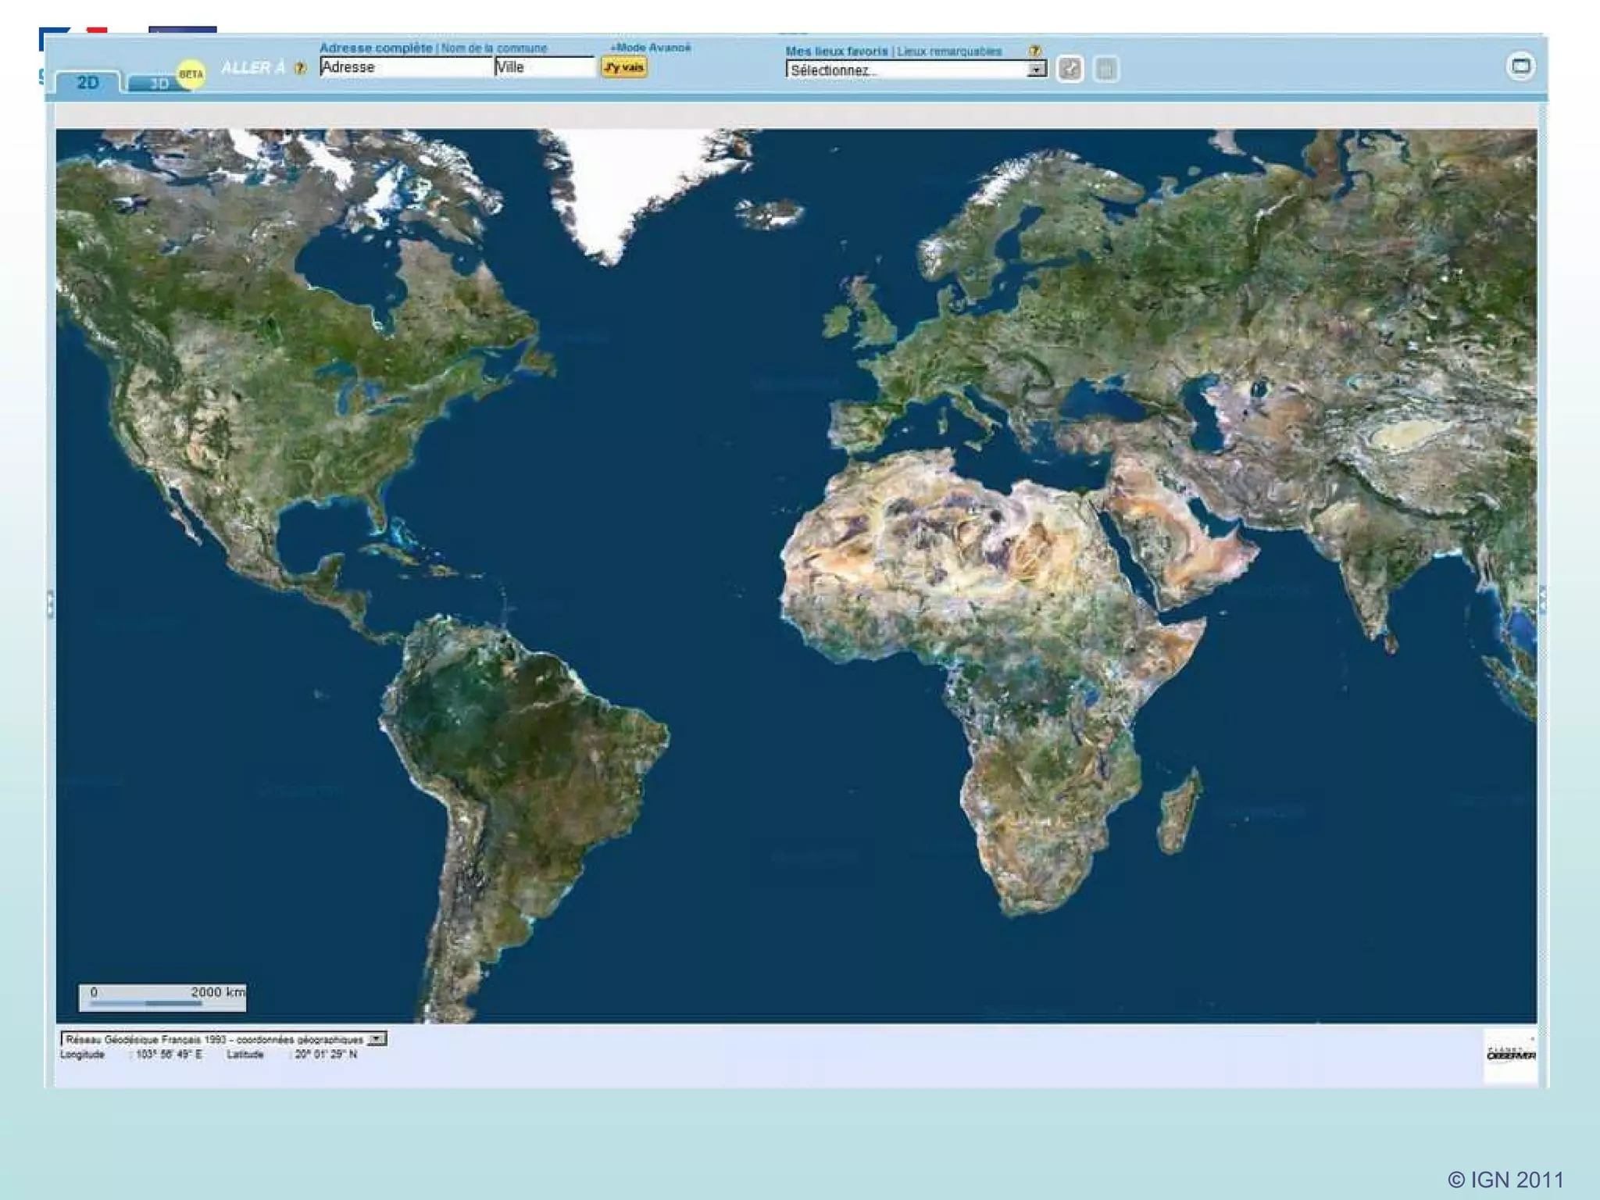Choose Nom de la commune search mode
This screenshot has width=1600, height=1200.
coord(494,48)
